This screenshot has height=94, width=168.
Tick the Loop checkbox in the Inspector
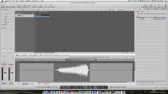8,14
